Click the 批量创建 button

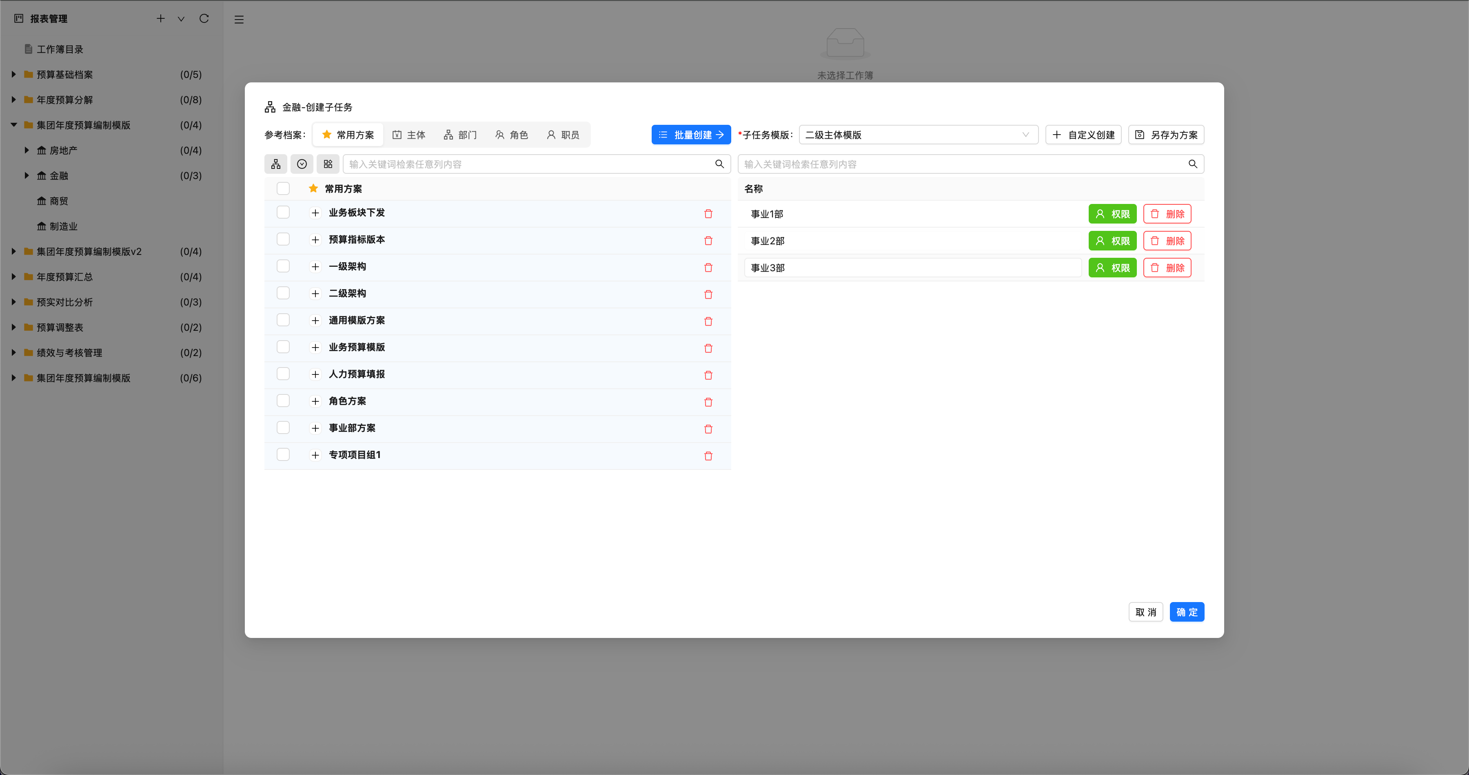tap(690, 135)
